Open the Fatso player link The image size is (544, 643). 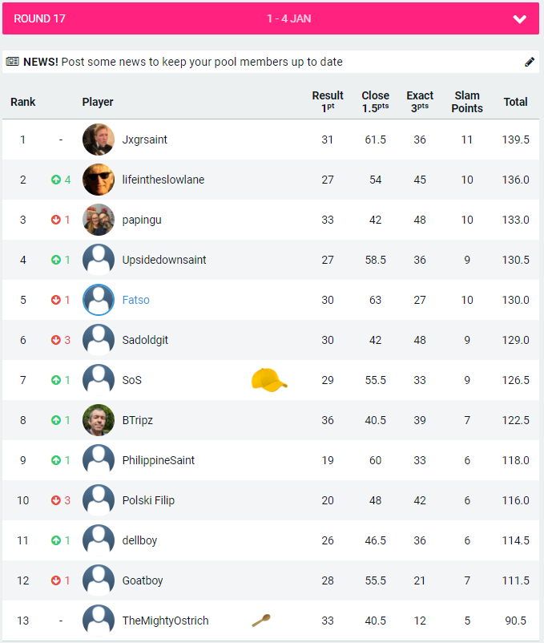coord(135,300)
